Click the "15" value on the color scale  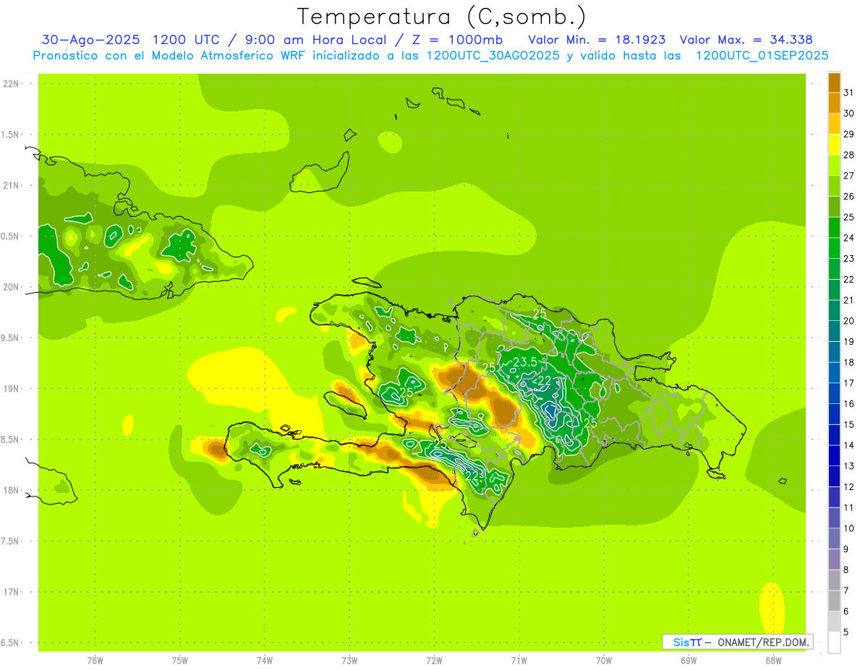click(x=849, y=424)
